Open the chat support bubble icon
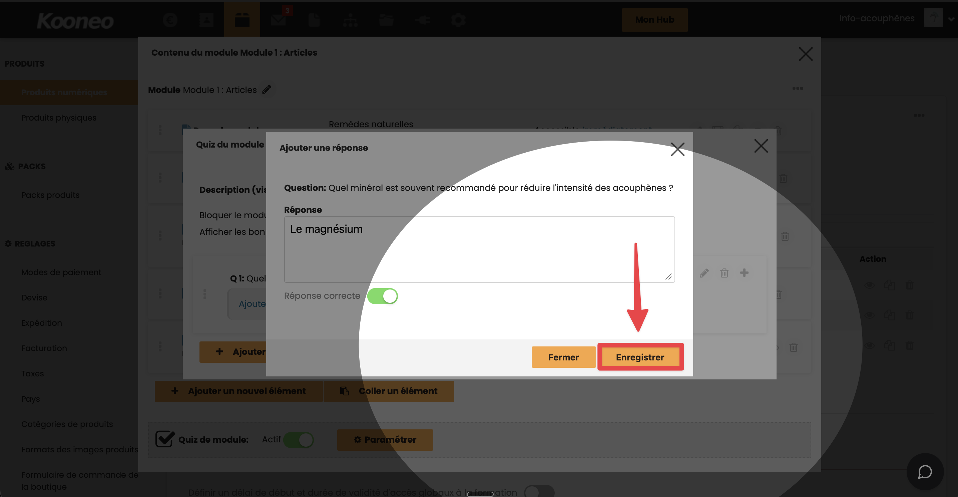 (x=925, y=472)
